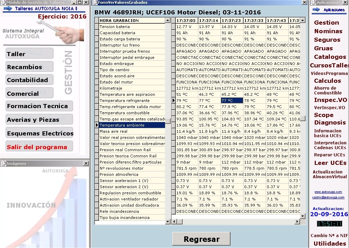
Task: Select the Temperatura ambiente row
Action: click(x=132, y=125)
